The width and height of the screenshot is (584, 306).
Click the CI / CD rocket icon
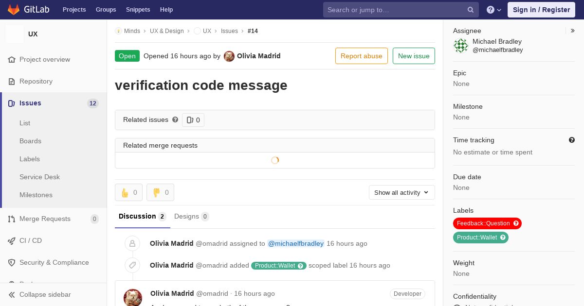tap(12, 240)
